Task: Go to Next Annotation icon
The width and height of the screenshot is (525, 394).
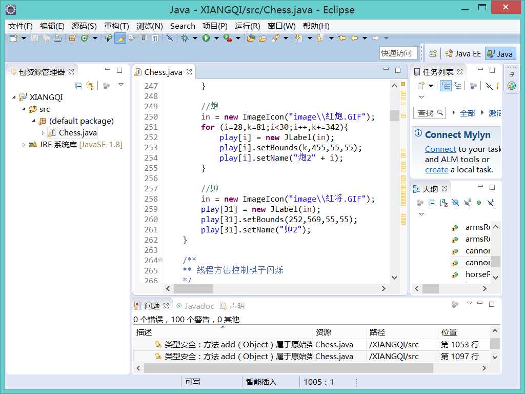Action: [x=299, y=38]
